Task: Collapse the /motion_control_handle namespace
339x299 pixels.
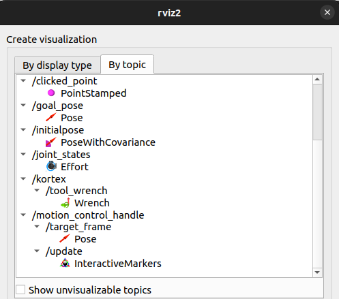Action: [23, 215]
